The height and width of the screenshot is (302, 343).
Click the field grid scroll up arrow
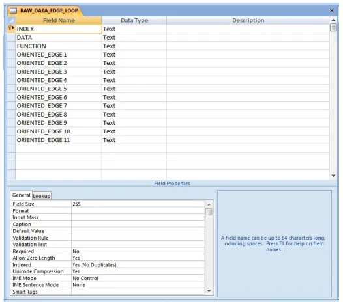click(333, 20)
